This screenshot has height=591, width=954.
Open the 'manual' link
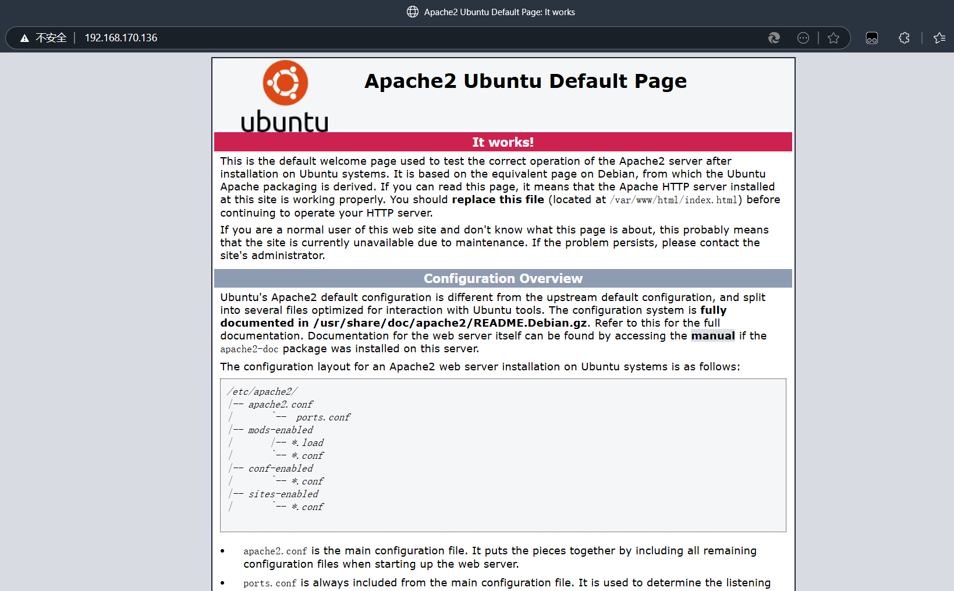pos(713,336)
